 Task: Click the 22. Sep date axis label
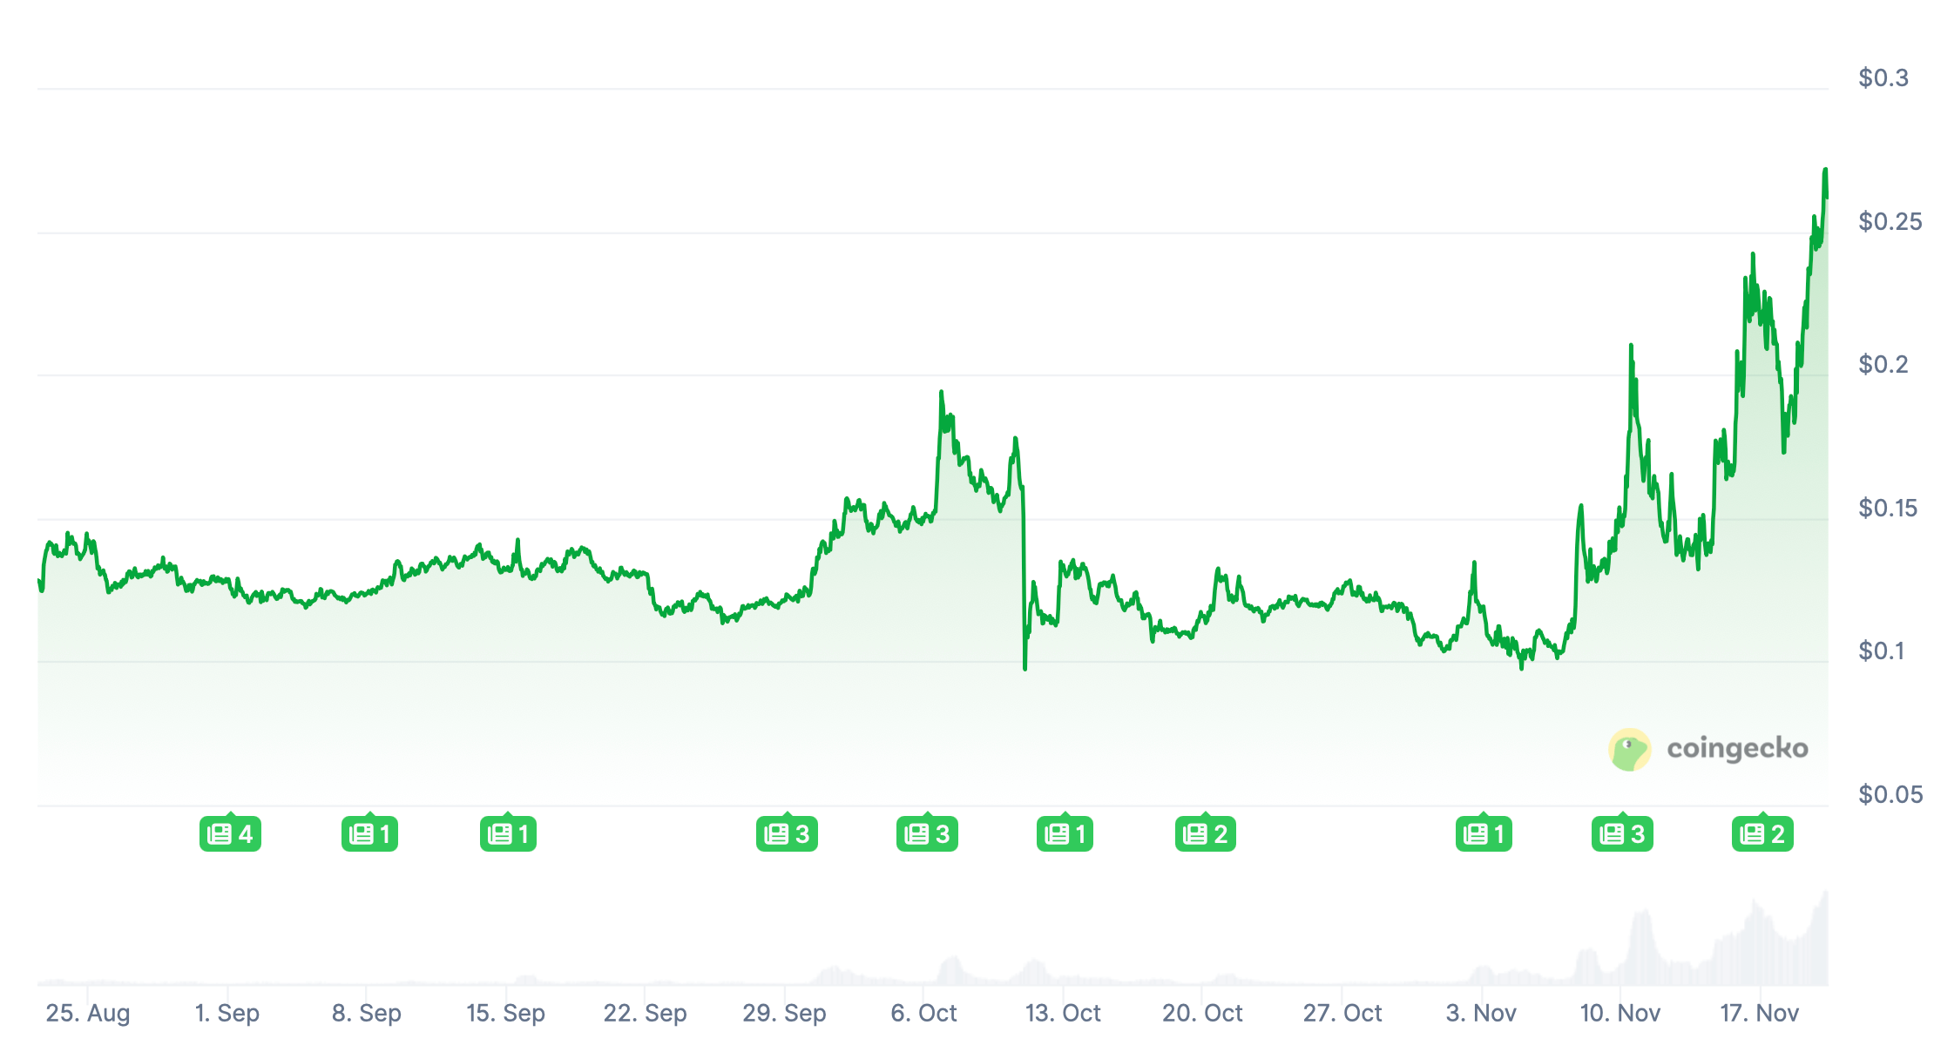[x=645, y=1013]
